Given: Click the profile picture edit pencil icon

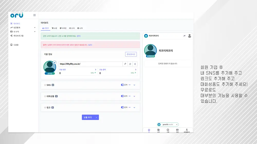Looking at the screenshot, I should point(54,63).
